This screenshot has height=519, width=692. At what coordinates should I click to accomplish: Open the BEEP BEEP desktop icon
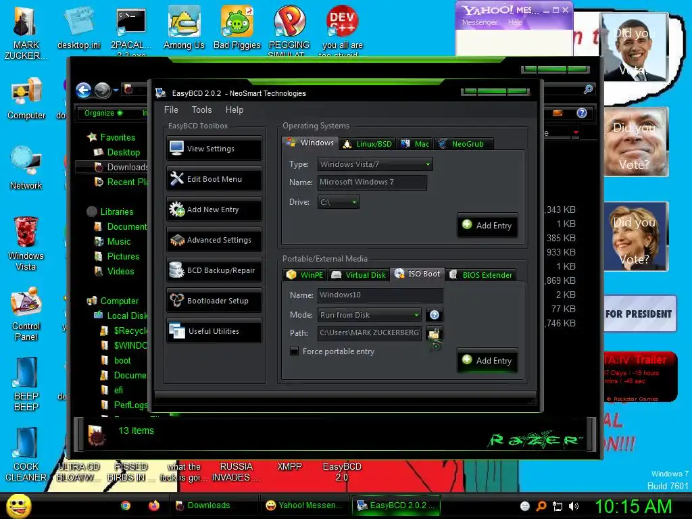click(26, 385)
